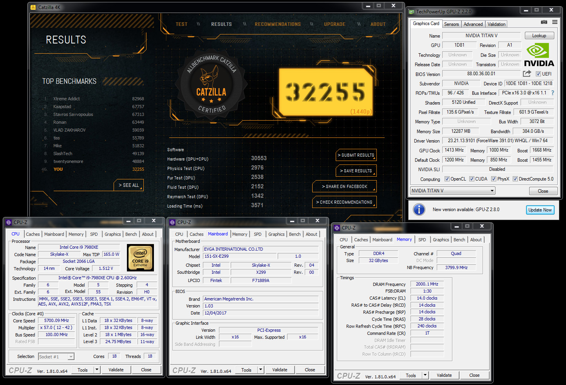Click Validate in CPU-Z Memory window
The height and width of the screenshot is (385, 566).
pos(444,375)
